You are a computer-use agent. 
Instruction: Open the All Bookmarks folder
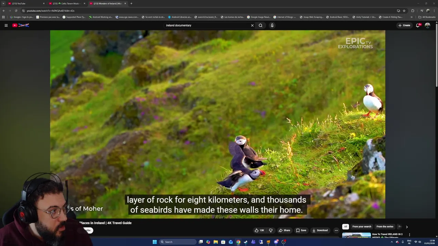(427, 17)
